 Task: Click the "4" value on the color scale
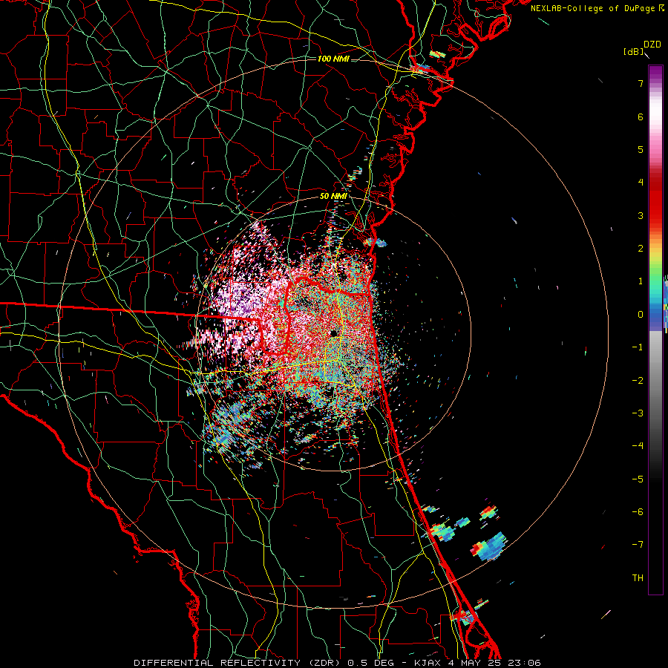(641, 183)
